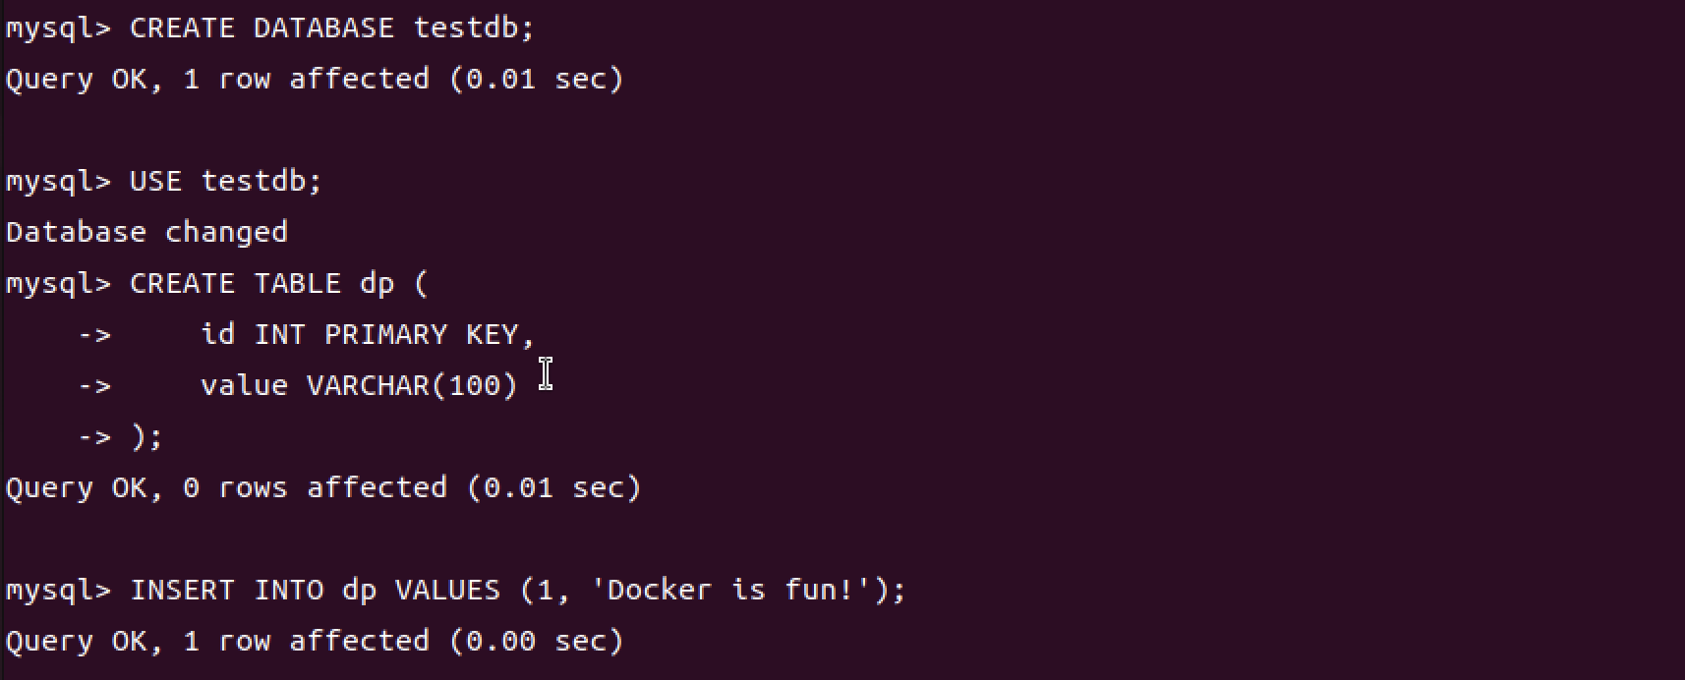Click the CREATE DATABASE testdb command line
Image resolution: width=1685 pixels, height=680 pixels.
click(270, 28)
